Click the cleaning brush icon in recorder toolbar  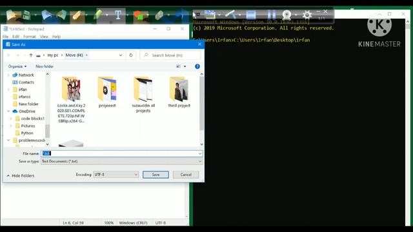click(230, 14)
